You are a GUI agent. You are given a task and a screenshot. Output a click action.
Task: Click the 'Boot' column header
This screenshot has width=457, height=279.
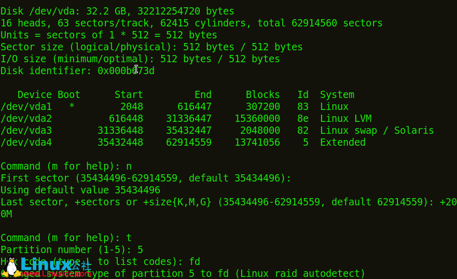[69, 95]
